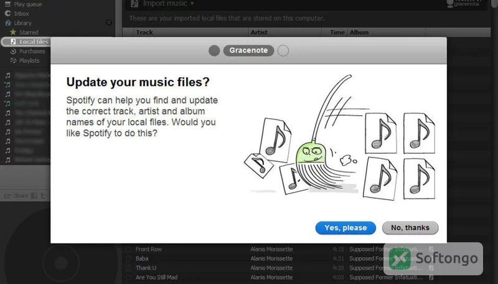This screenshot has width=498, height=284.
Task: Click the Inbox icon in sidebar
Action: pyautogui.click(x=8, y=14)
